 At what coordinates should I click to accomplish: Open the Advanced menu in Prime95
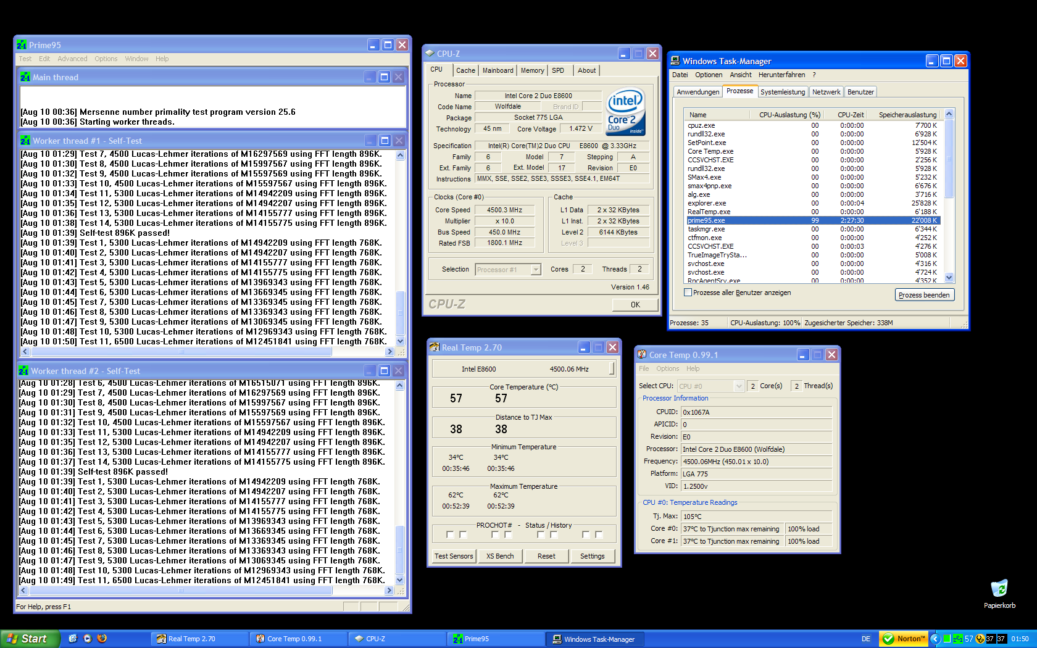72,59
